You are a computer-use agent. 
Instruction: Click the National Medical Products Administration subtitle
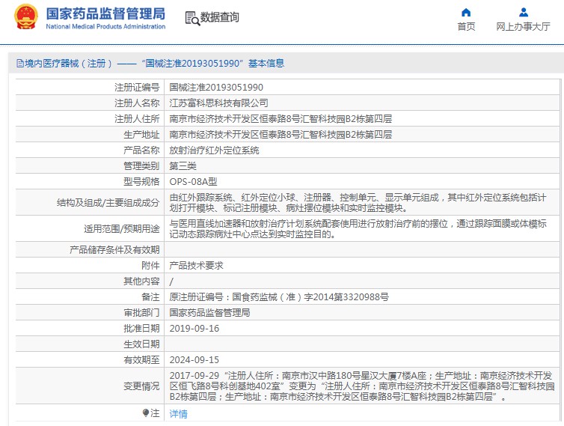105,27
